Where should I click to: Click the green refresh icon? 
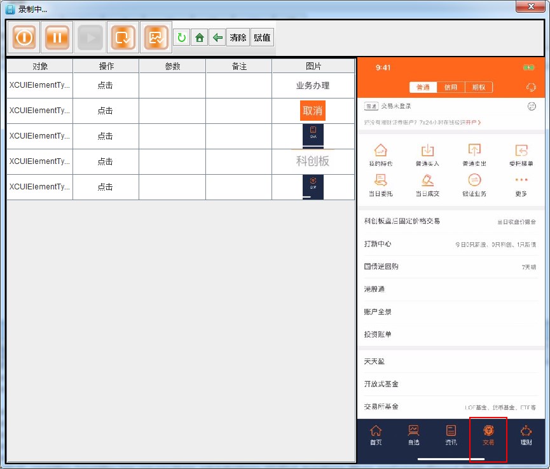click(x=181, y=38)
